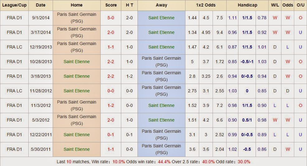Click date 9/1/2014
Viewport: 307px width, 166px height.
tap(41, 18)
